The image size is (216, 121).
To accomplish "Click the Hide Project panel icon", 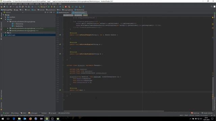I will [x=54, y=12].
